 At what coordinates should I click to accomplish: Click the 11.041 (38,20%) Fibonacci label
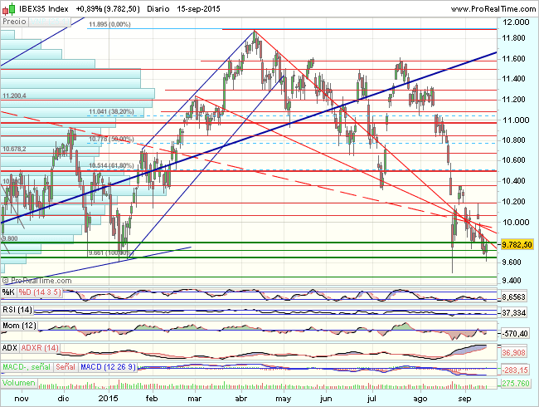coord(111,112)
